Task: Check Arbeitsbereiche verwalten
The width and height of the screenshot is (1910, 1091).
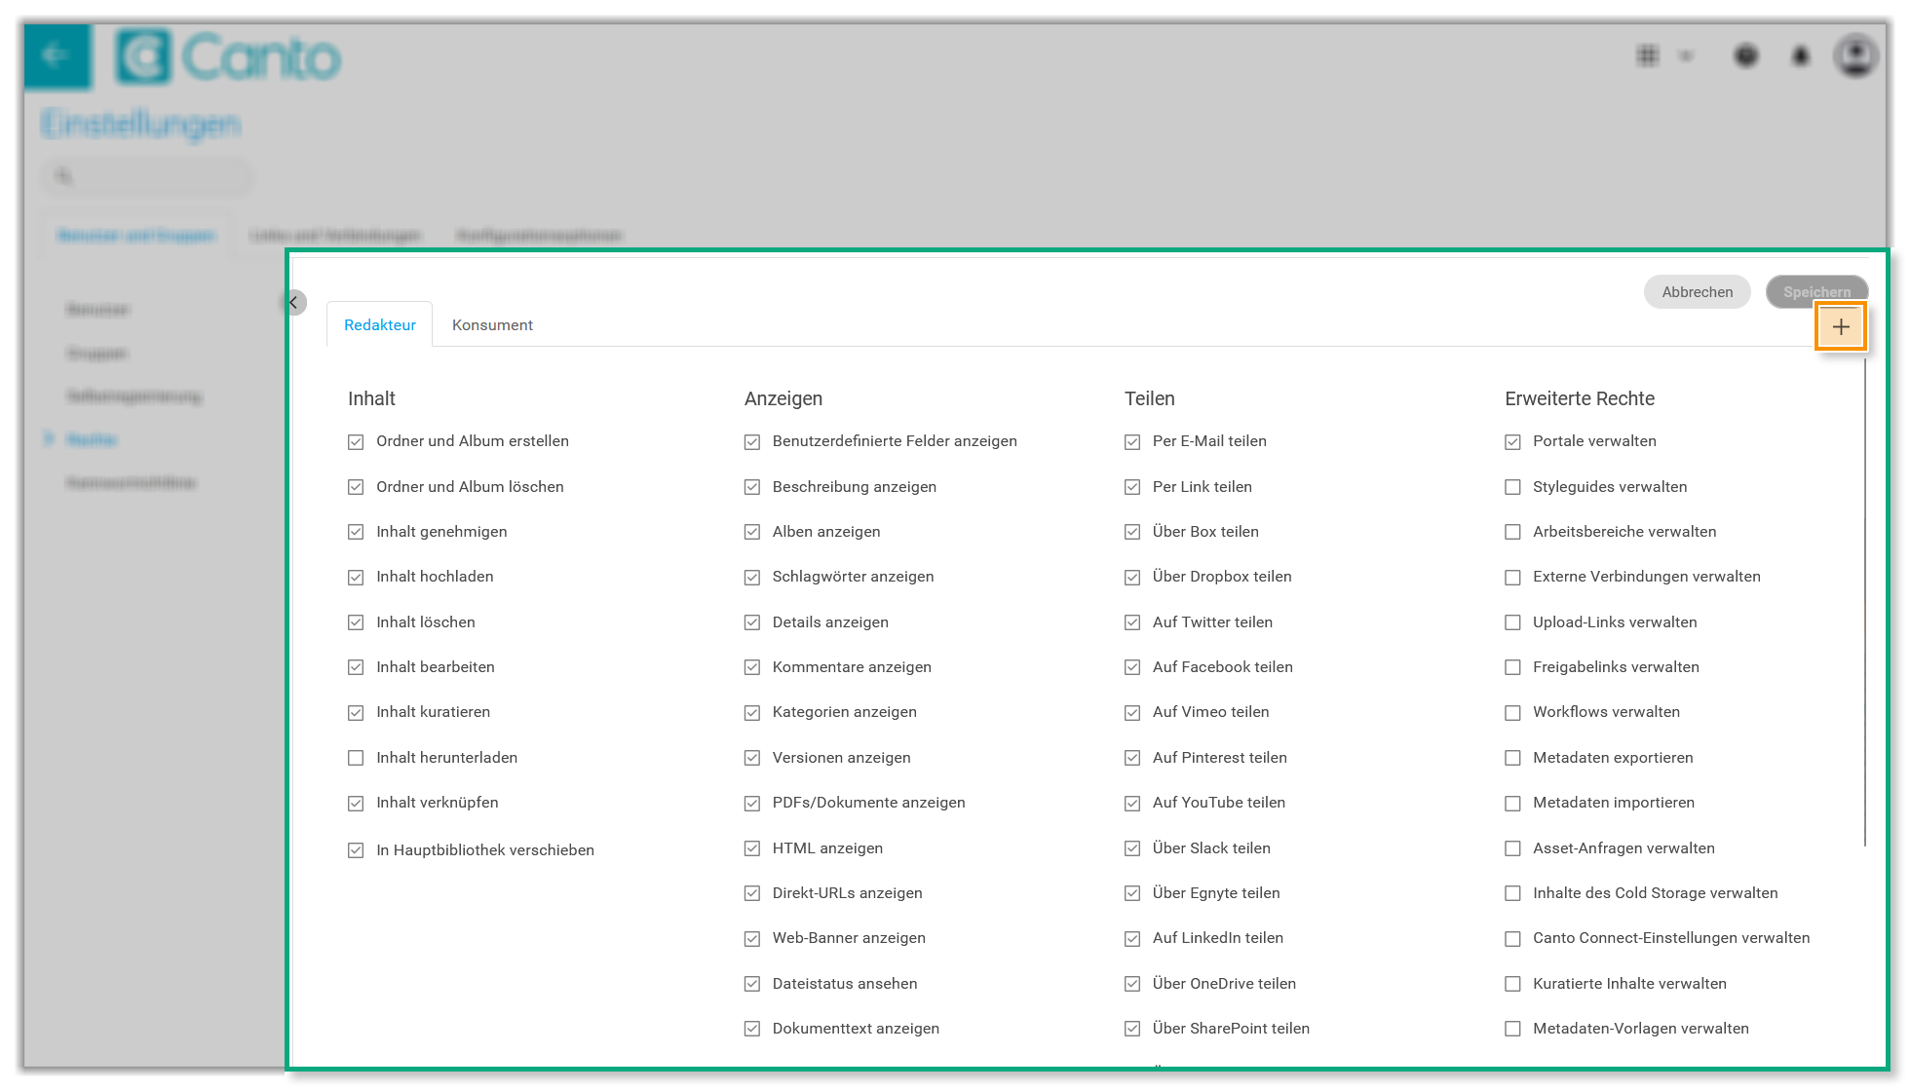Action: (1512, 532)
